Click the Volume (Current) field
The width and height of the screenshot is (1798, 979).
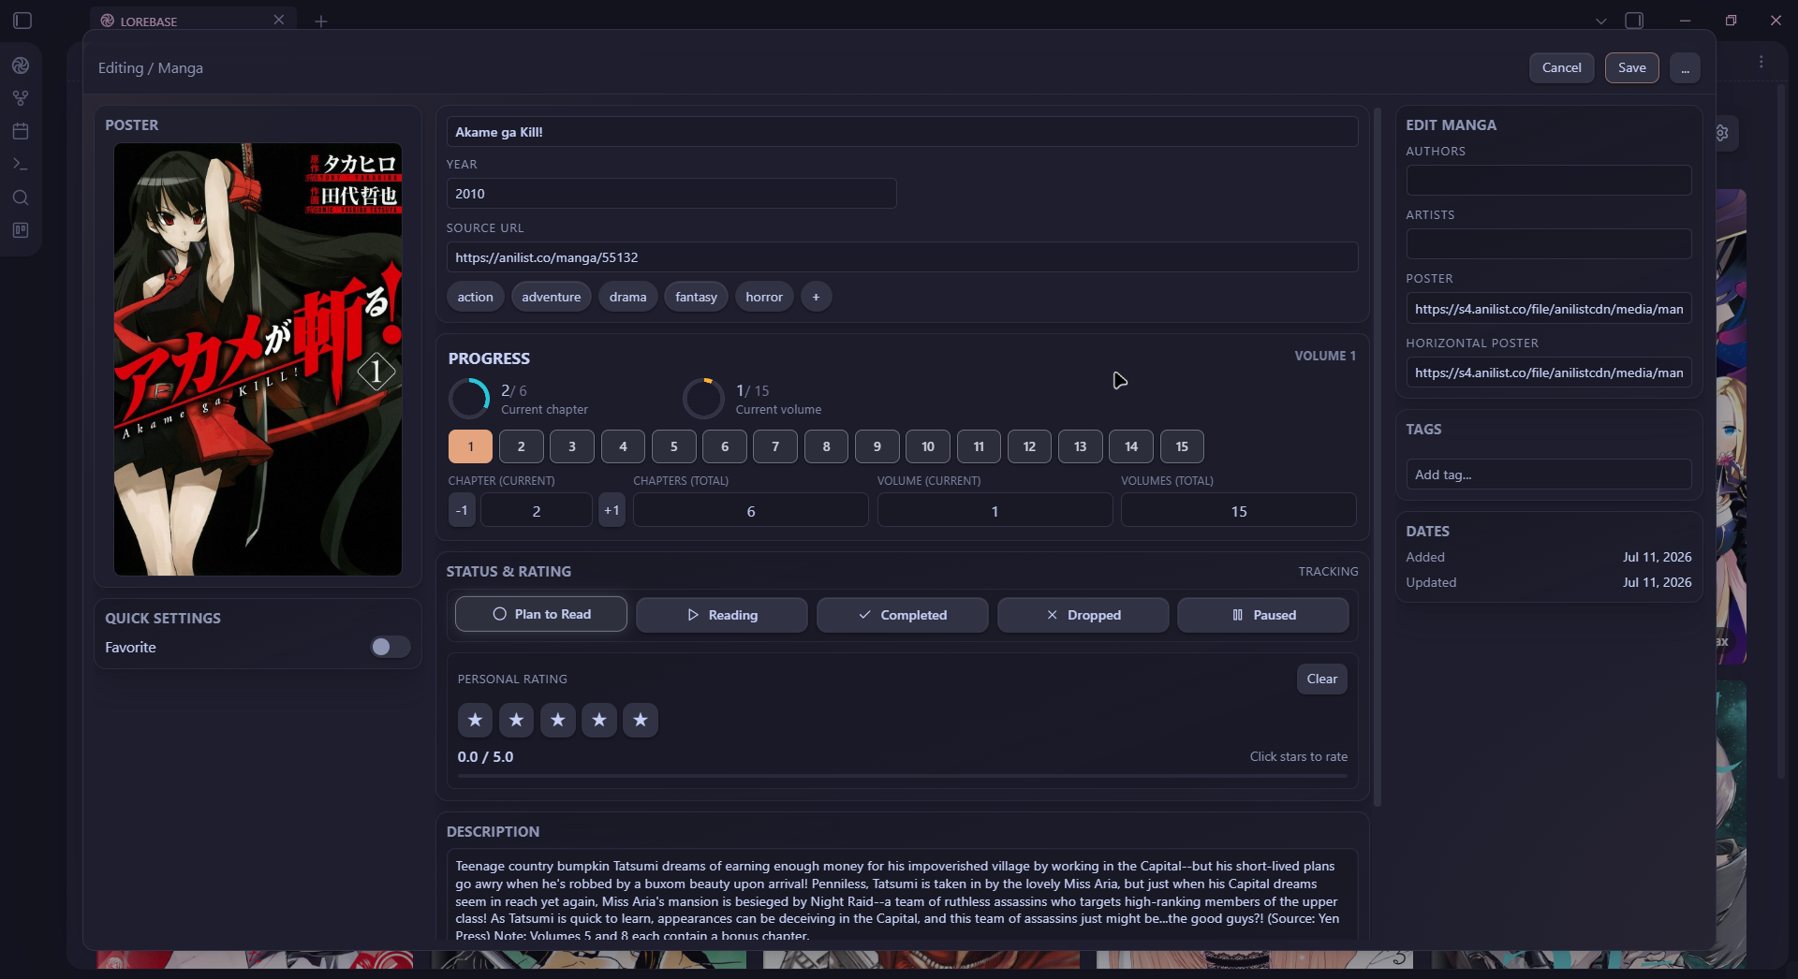point(995,511)
